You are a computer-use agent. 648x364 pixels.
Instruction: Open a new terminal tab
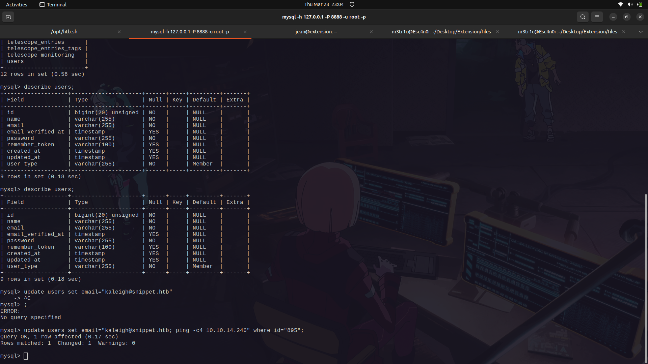[x=8, y=17]
